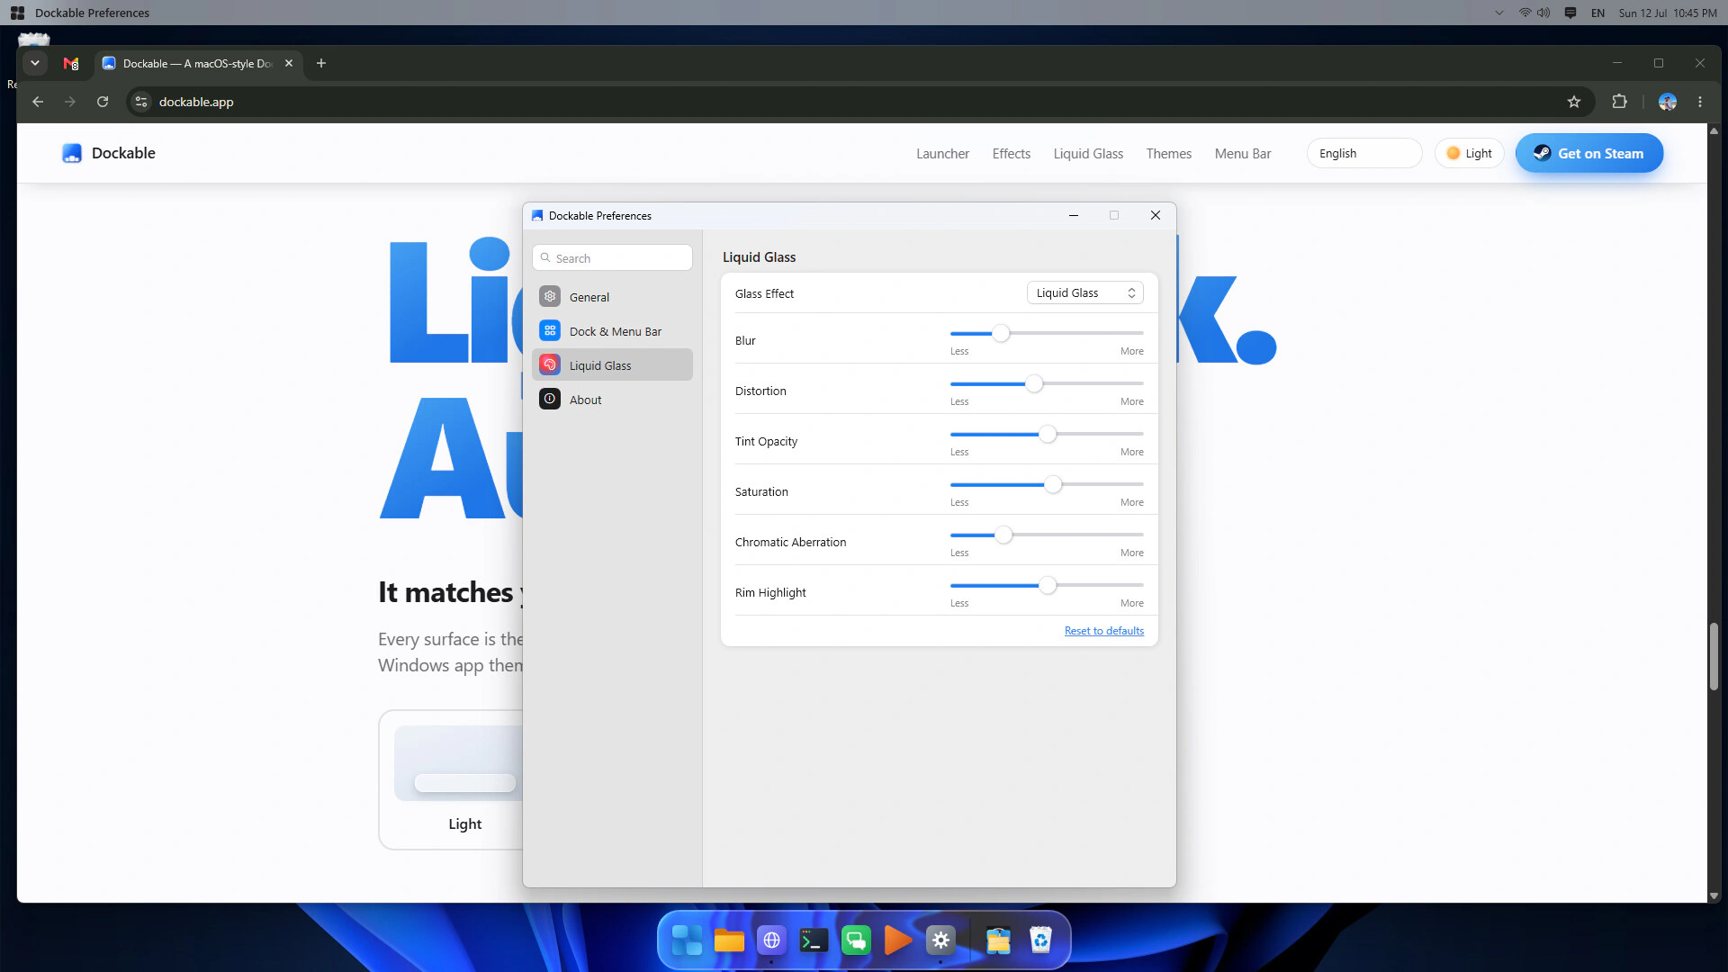
Task: Focus the preferences Search field
Action: click(x=612, y=257)
